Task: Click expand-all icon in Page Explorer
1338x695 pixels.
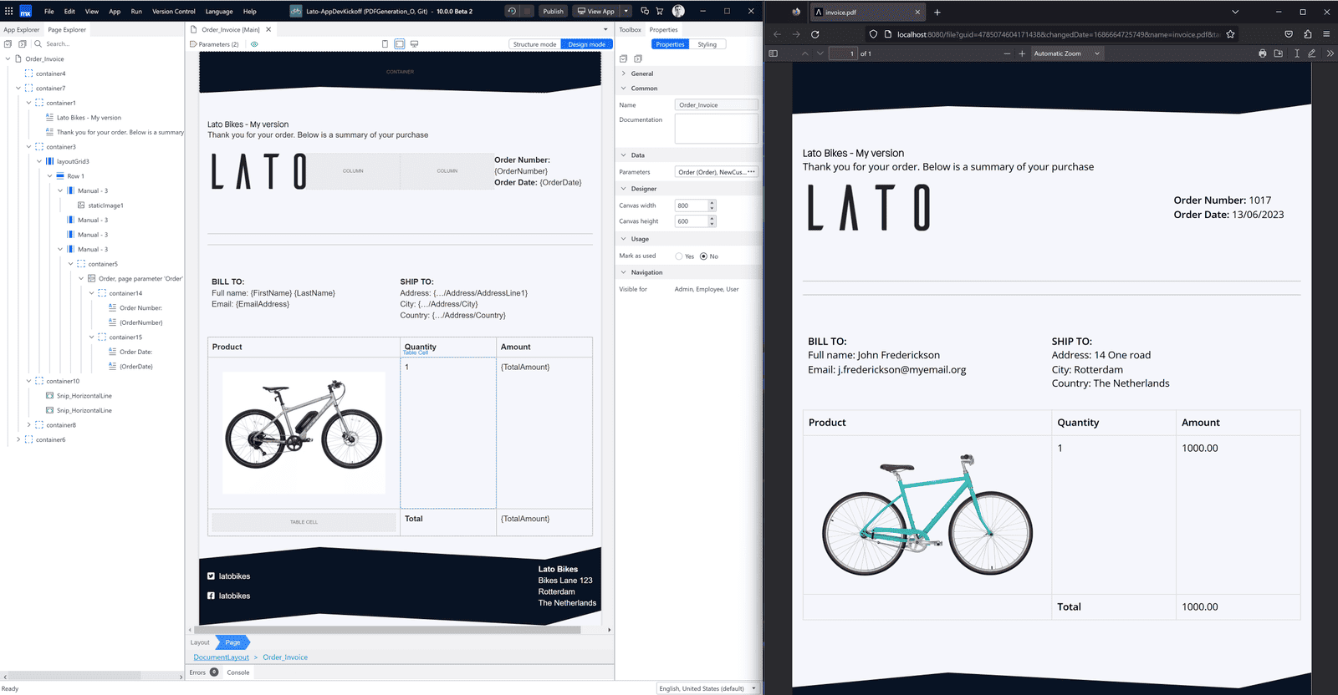Action: click(22, 43)
